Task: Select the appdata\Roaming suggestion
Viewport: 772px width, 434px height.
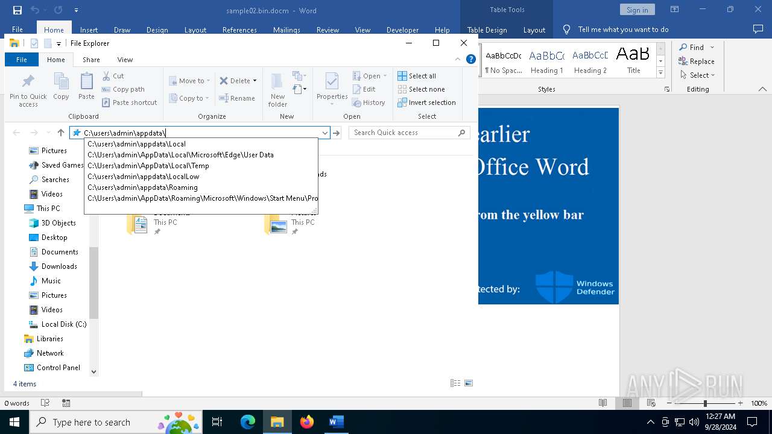Action: 201,187
